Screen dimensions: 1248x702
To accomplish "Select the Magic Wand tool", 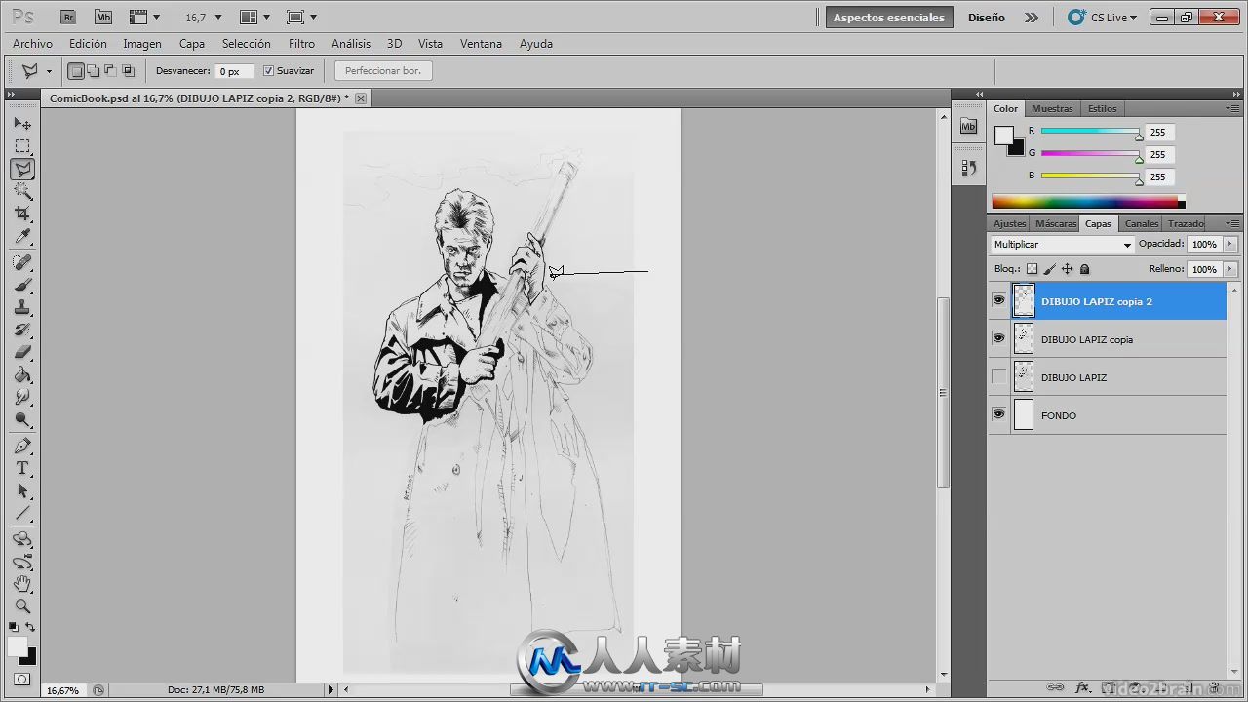I will 22,191.
